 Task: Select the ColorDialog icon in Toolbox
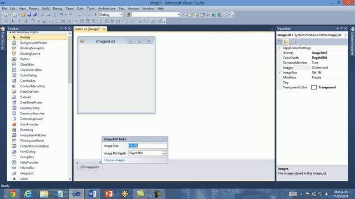point(14,75)
